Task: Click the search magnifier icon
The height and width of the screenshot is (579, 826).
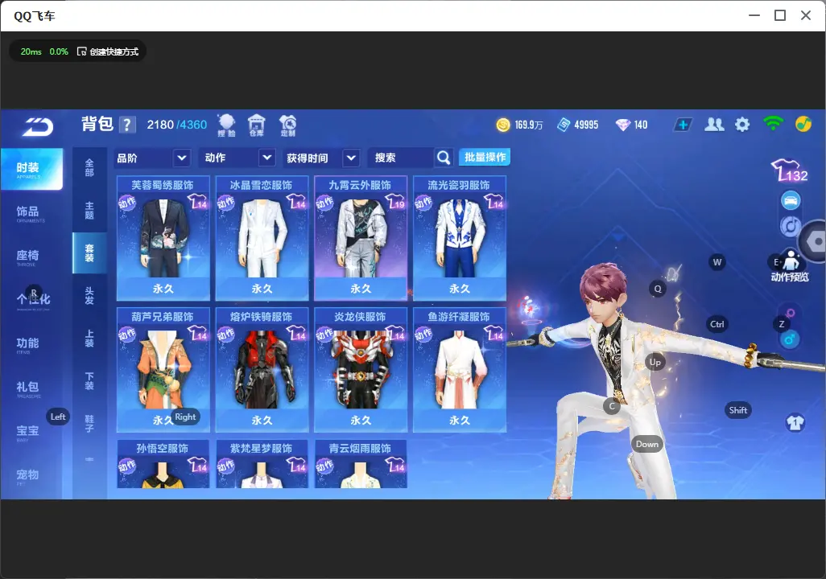Action: point(444,158)
